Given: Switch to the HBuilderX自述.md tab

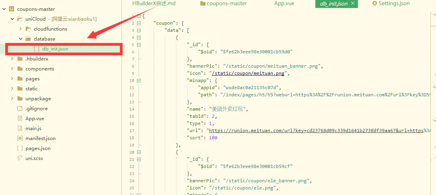Looking at the screenshot, I should (x=154, y=4).
